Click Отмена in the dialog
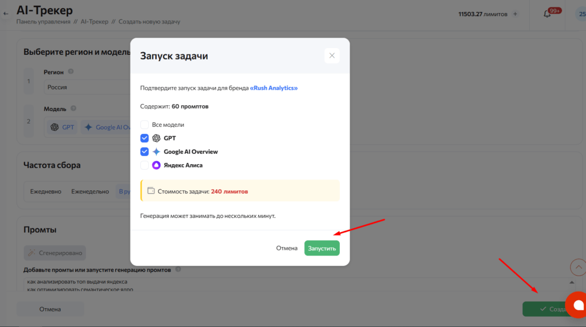This screenshot has height=327, width=586. [287, 248]
